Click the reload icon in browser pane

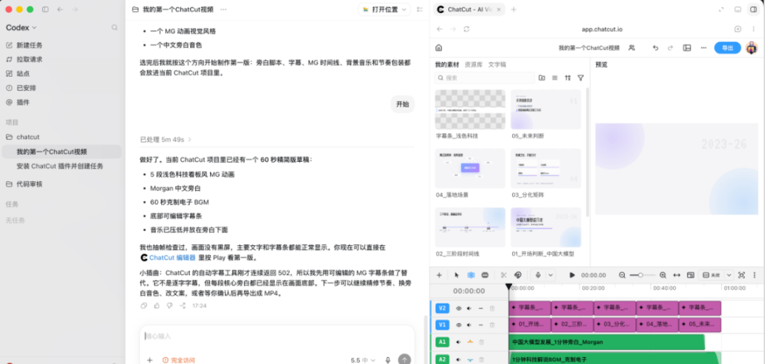point(467,29)
